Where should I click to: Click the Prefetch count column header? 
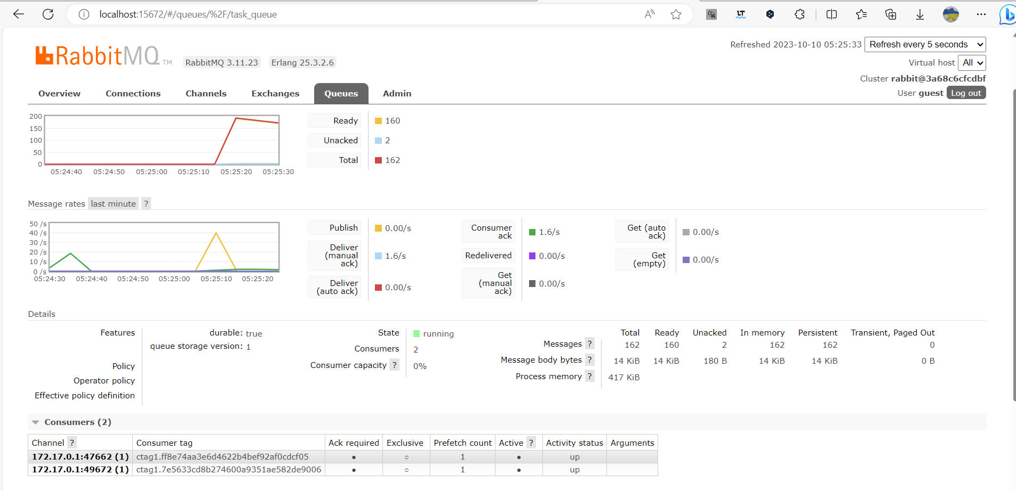(462, 443)
